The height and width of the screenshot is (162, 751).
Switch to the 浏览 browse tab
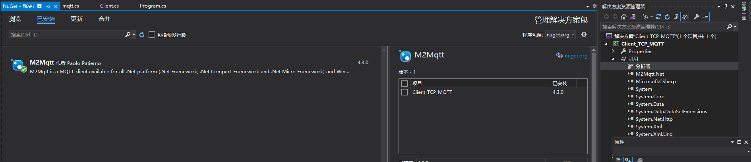pyautogui.click(x=15, y=19)
